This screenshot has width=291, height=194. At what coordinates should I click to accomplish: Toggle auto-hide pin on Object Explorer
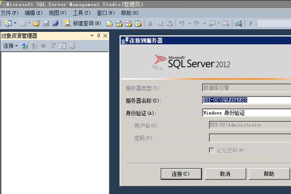click(x=98, y=36)
